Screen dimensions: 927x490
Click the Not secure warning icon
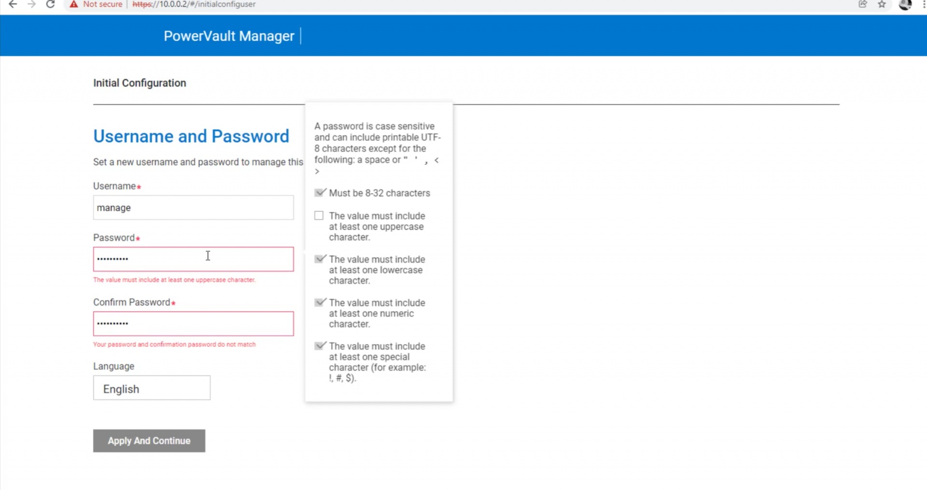pos(74,4)
